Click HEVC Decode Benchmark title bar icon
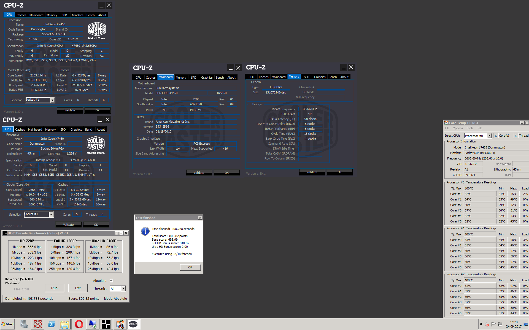Image resolution: width=529 pixels, height=330 pixels. [x=5, y=233]
